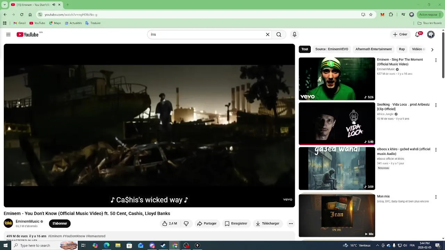Open options menu for Mon mix

pyautogui.click(x=436, y=197)
